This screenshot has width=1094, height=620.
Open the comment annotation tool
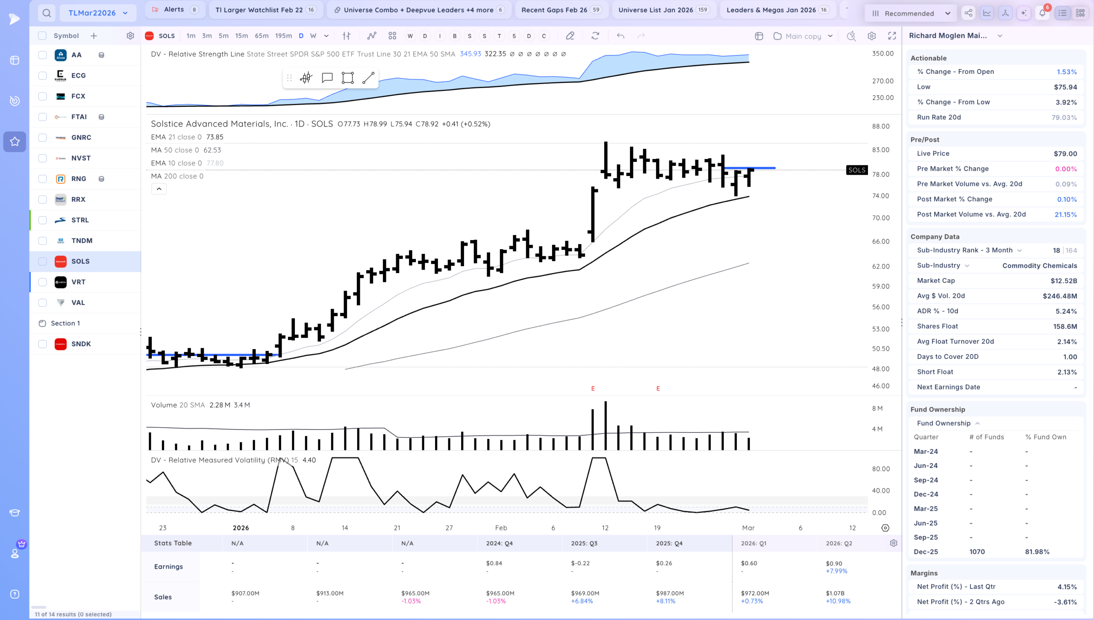(x=327, y=78)
